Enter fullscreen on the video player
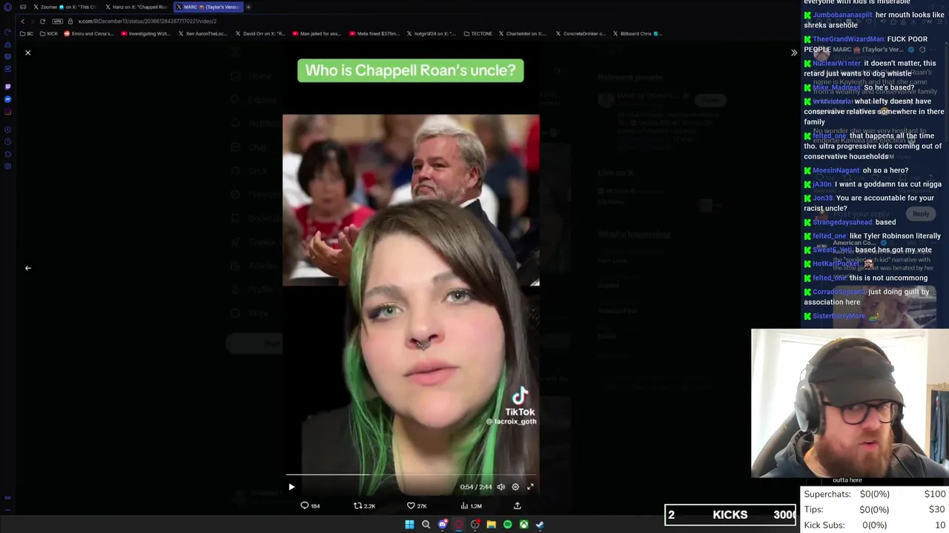 point(530,487)
